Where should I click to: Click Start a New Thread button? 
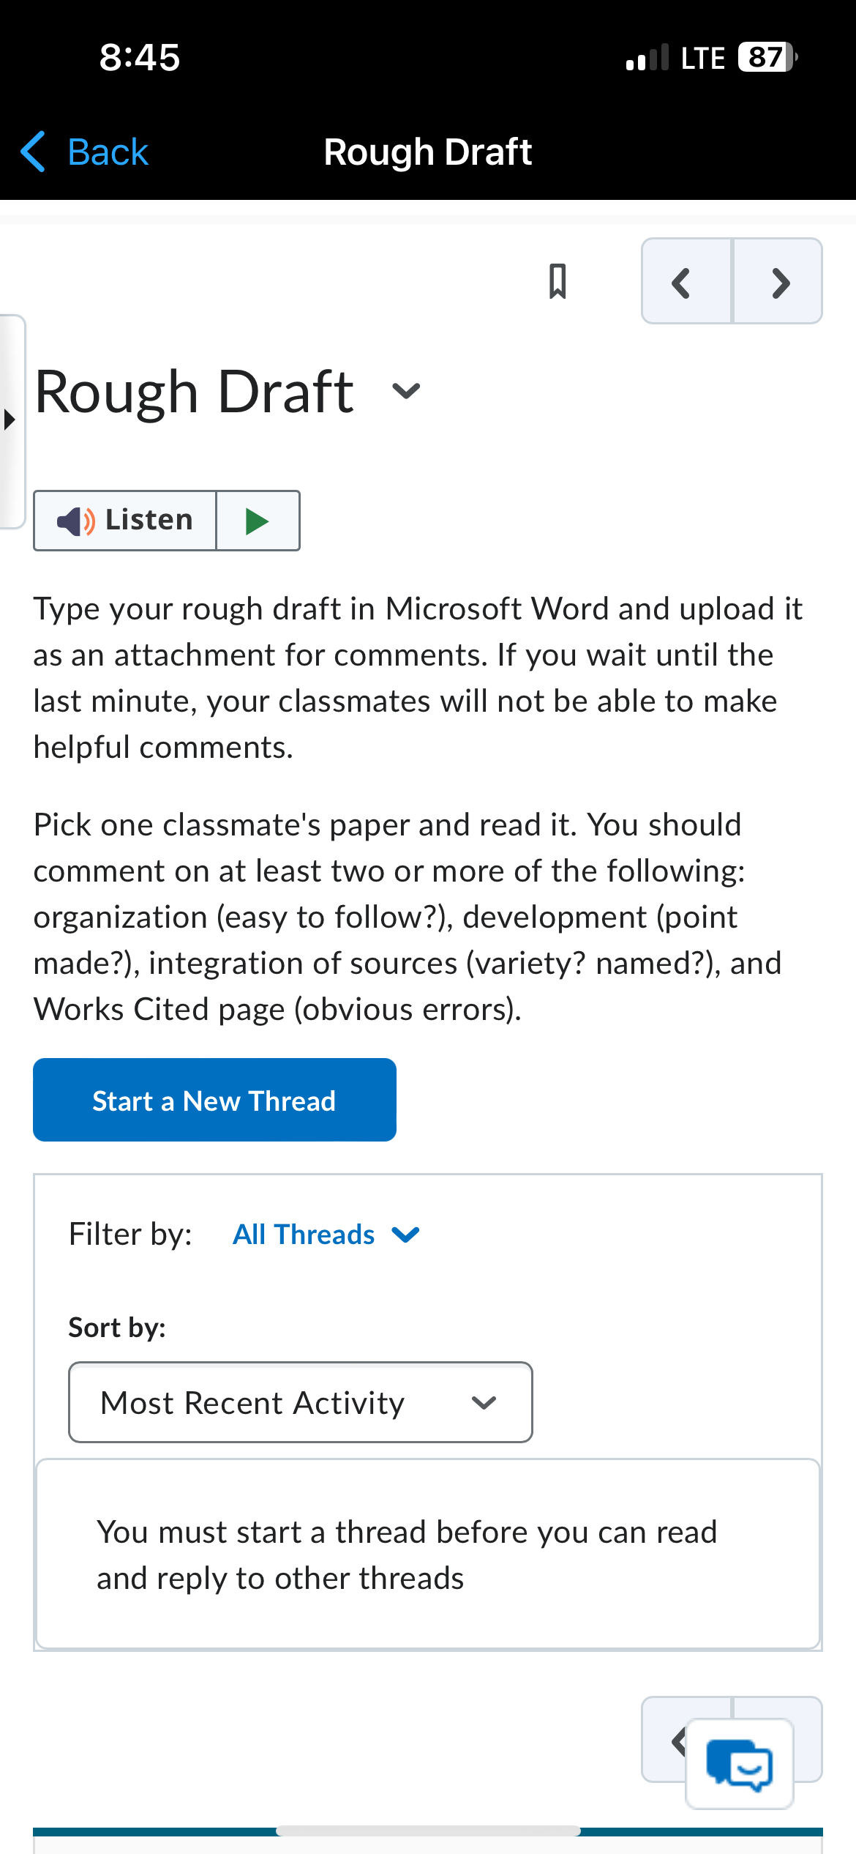click(x=214, y=1100)
